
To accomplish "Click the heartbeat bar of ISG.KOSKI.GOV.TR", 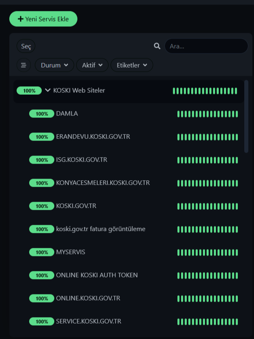I will pyautogui.click(x=207, y=160).
